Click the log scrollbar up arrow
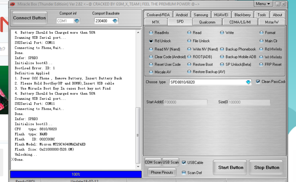The image size is (296, 182). click(x=138, y=32)
